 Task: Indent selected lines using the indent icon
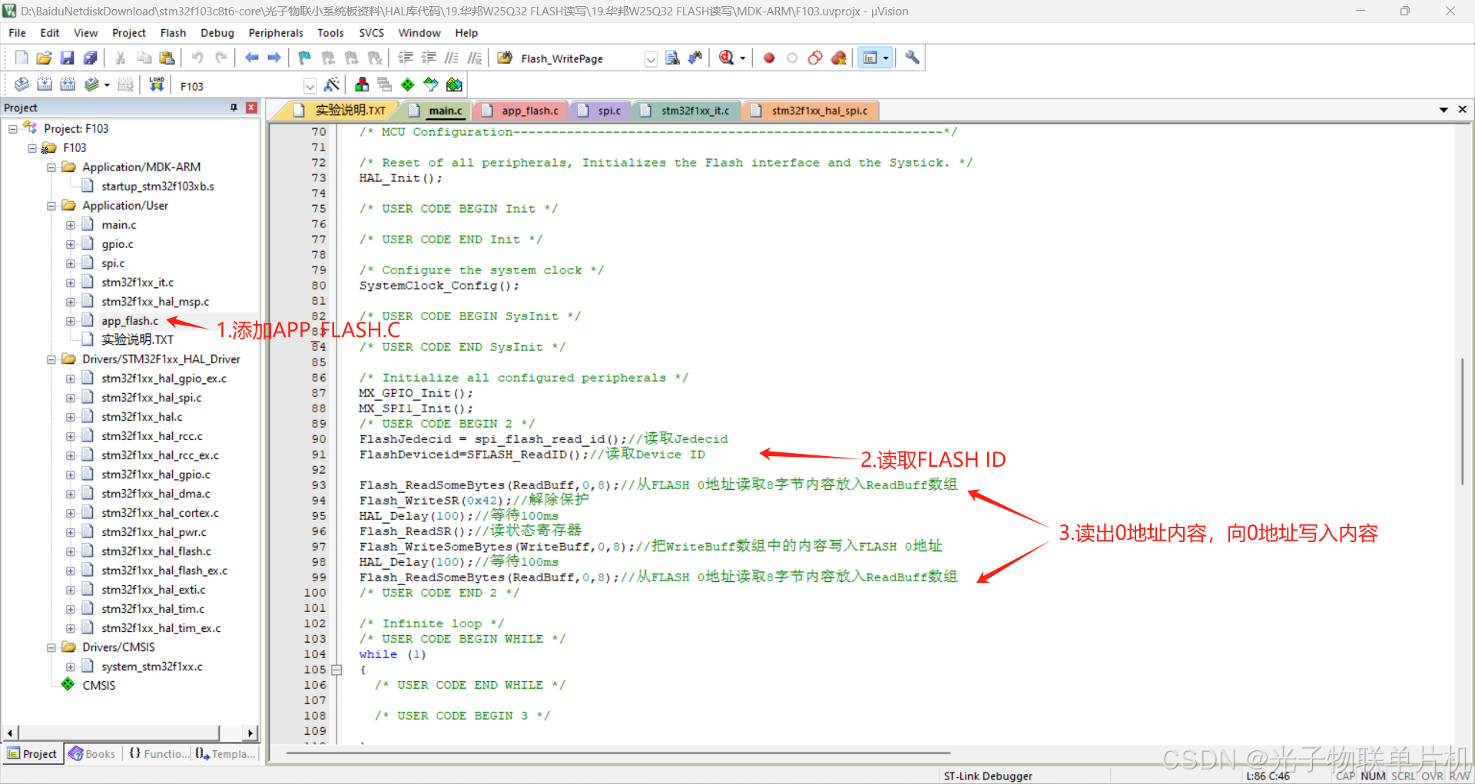click(406, 58)
